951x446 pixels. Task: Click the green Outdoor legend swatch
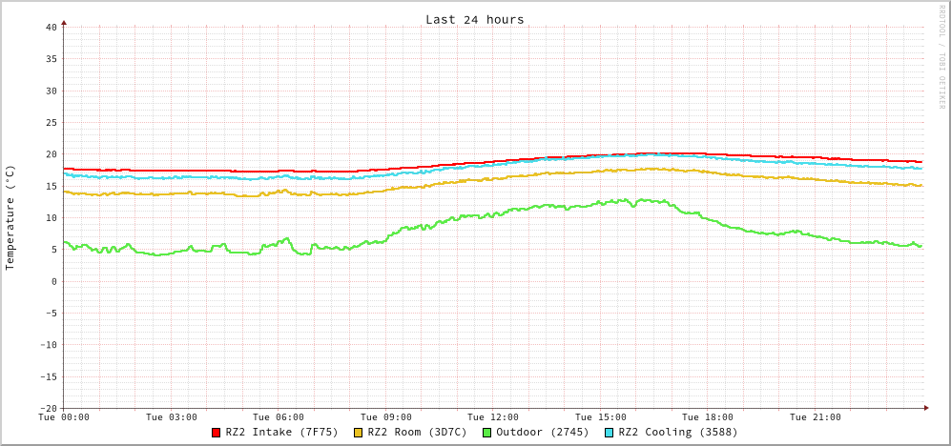(x=486, y=433)
